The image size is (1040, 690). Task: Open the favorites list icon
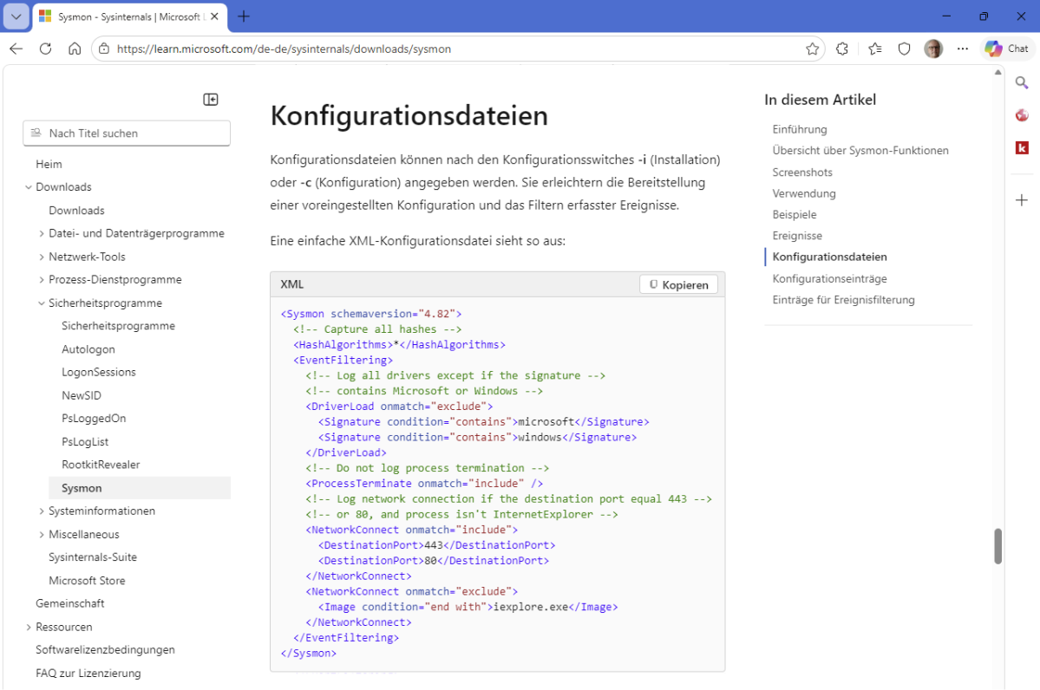pos(875,49)
